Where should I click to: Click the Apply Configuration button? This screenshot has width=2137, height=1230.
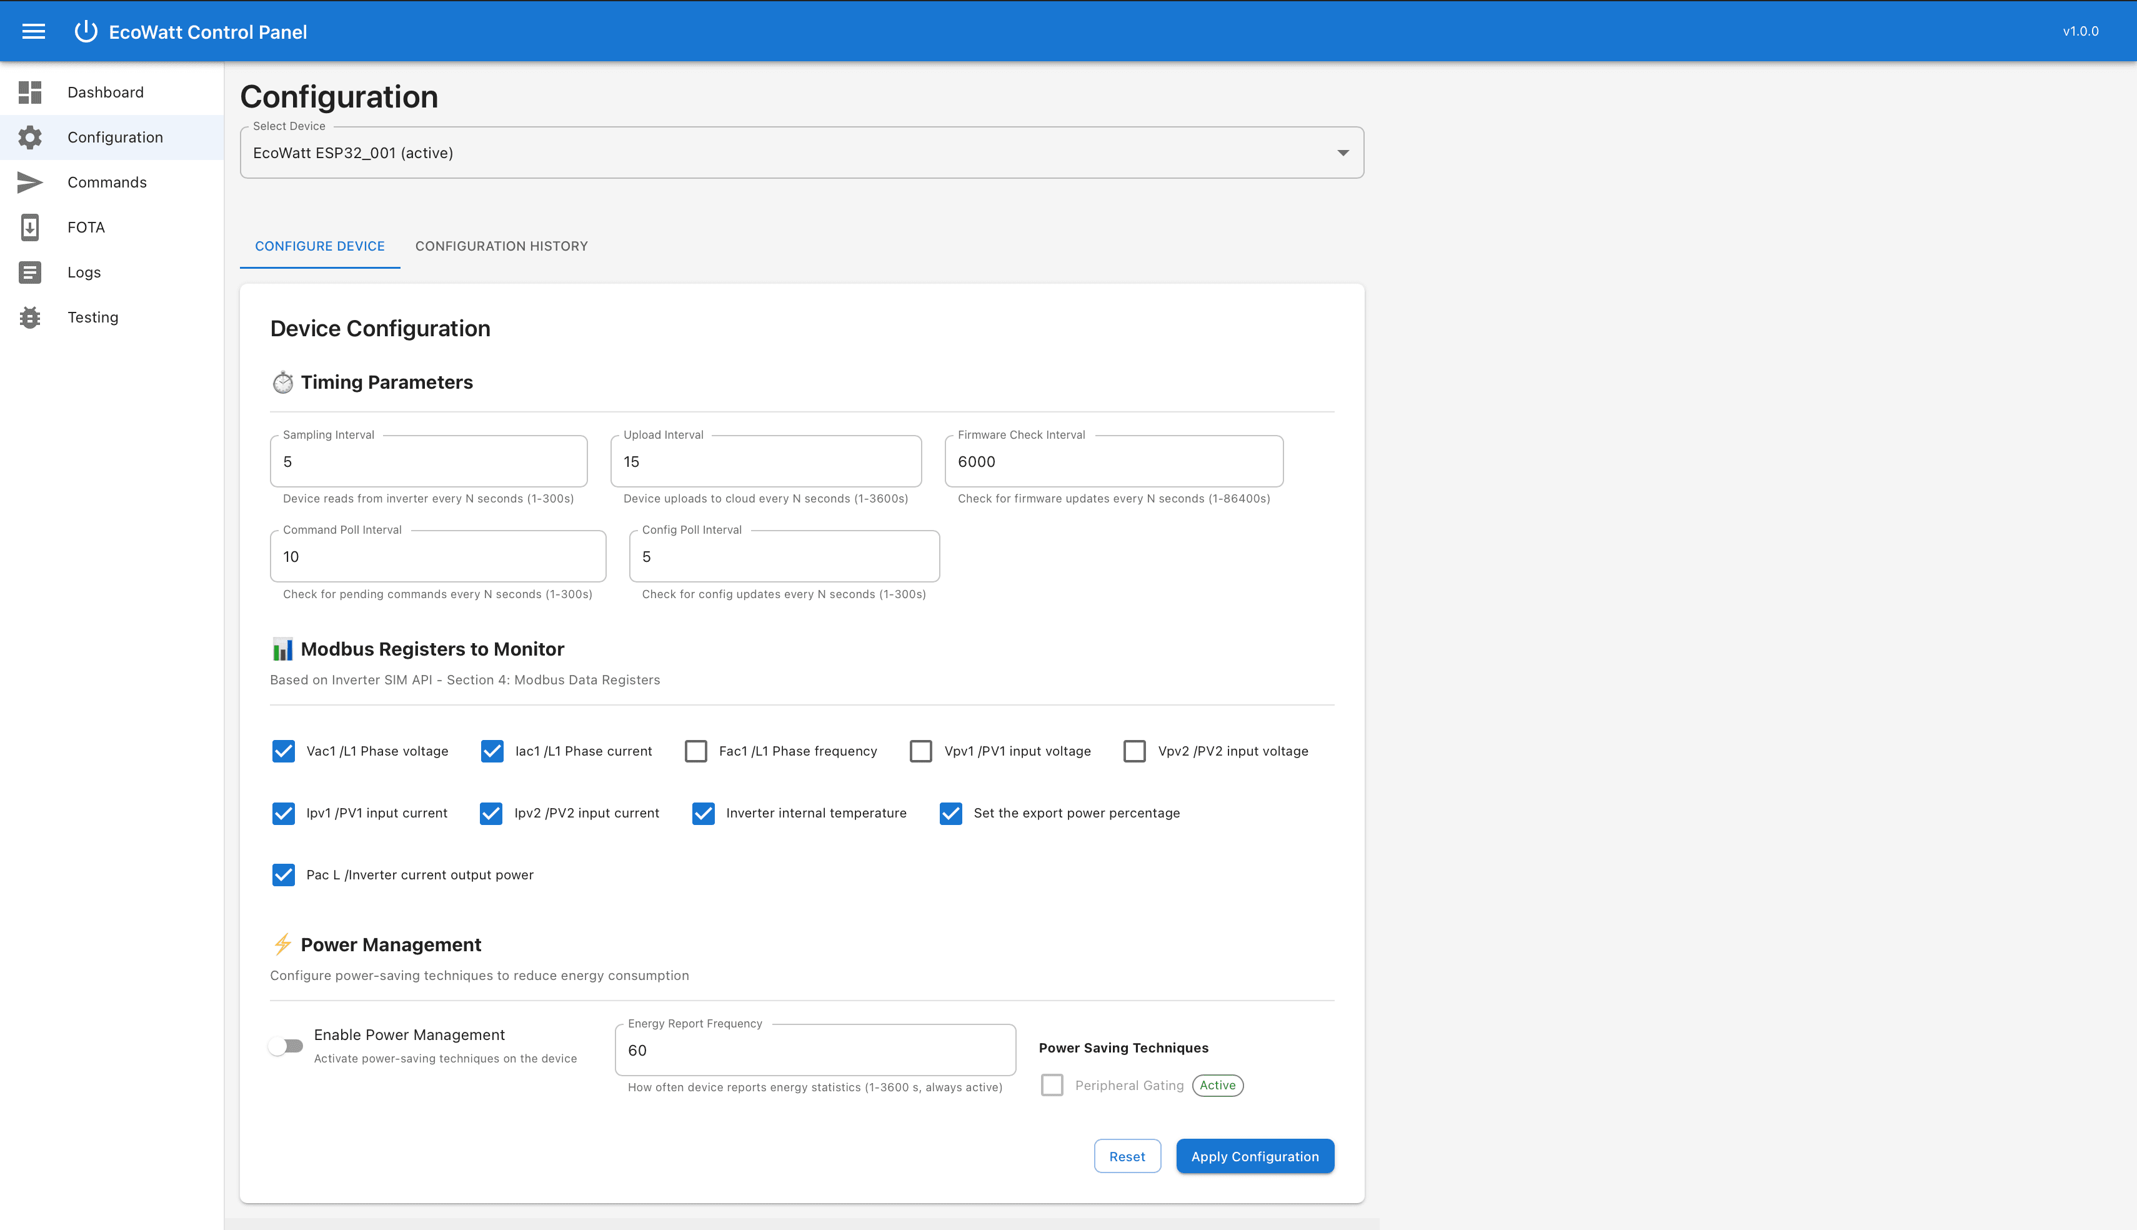point(1254,1156)
